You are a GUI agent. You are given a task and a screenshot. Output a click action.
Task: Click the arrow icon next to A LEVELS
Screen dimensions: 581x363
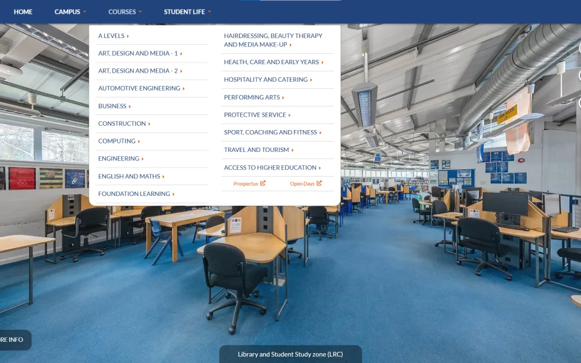[x=128, y=36]
